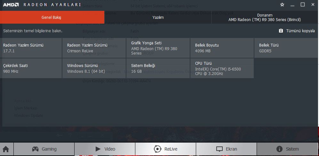The width and height of the screenshot is (319, 156).
Task: Click the text Sisteminizin temel bilgilerine bakın
Action: 33,31
